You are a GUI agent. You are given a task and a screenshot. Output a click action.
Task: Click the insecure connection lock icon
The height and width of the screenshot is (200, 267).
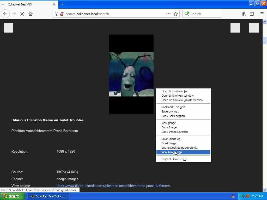click(x=62, y=14)
